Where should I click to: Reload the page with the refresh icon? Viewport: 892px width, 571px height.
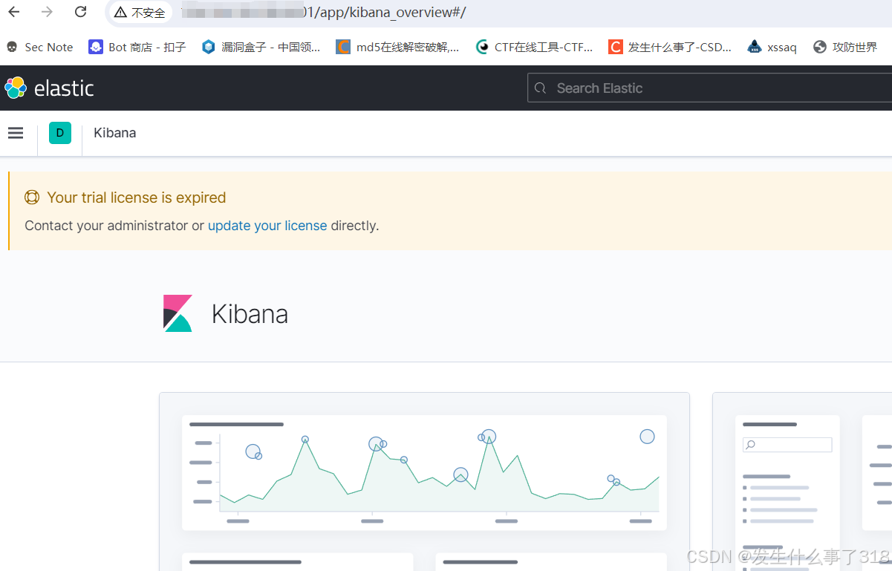pyautogui.click(x=81, y=12)
